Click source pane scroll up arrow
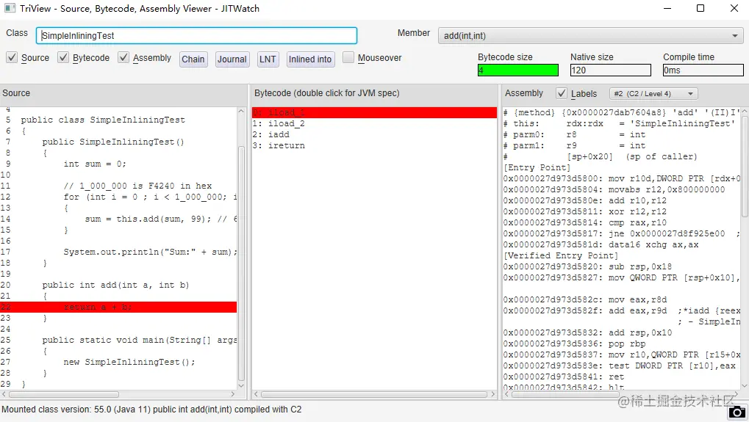749x422 pixels. 241,111
